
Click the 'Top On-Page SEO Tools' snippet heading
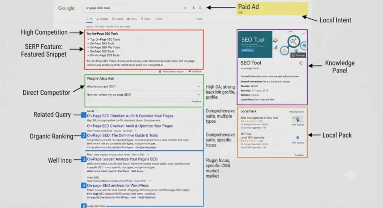point(102,34)
